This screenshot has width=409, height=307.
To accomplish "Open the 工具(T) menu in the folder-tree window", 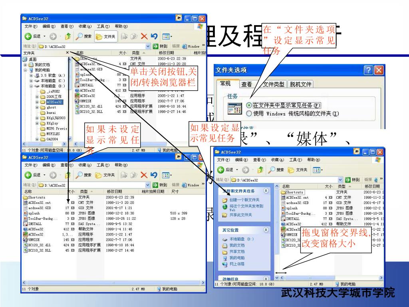I will coord(103,26).
